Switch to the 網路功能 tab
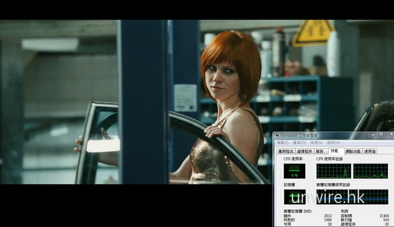 [x=353, y=151]
